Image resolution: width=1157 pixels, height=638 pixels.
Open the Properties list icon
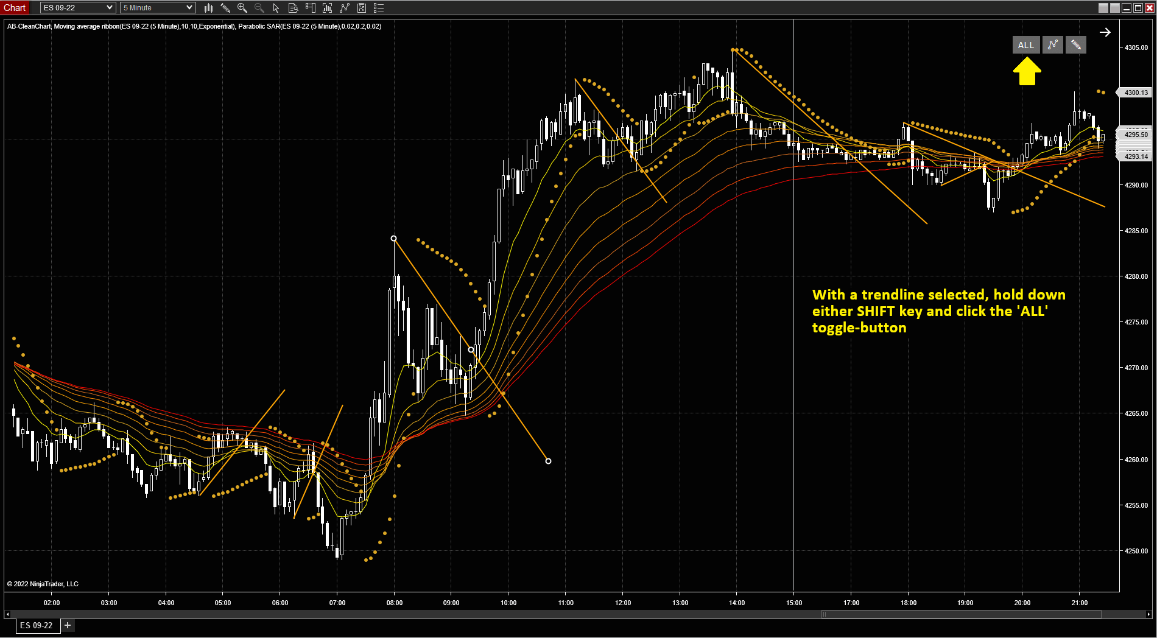(x=379, y=8)
